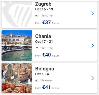99x95 pixels.
Task: Open the Zagreb flight chevron arrow
Action: point(93,13)
